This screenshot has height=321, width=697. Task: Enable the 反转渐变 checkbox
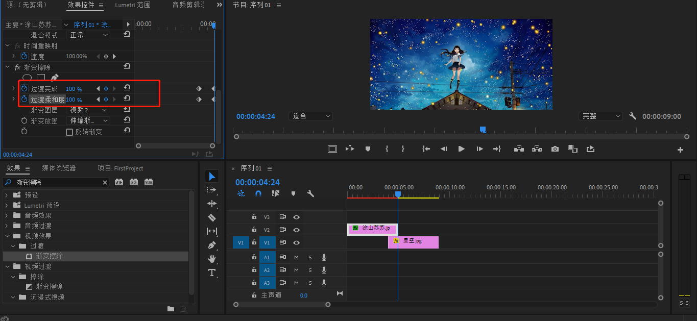69,132
